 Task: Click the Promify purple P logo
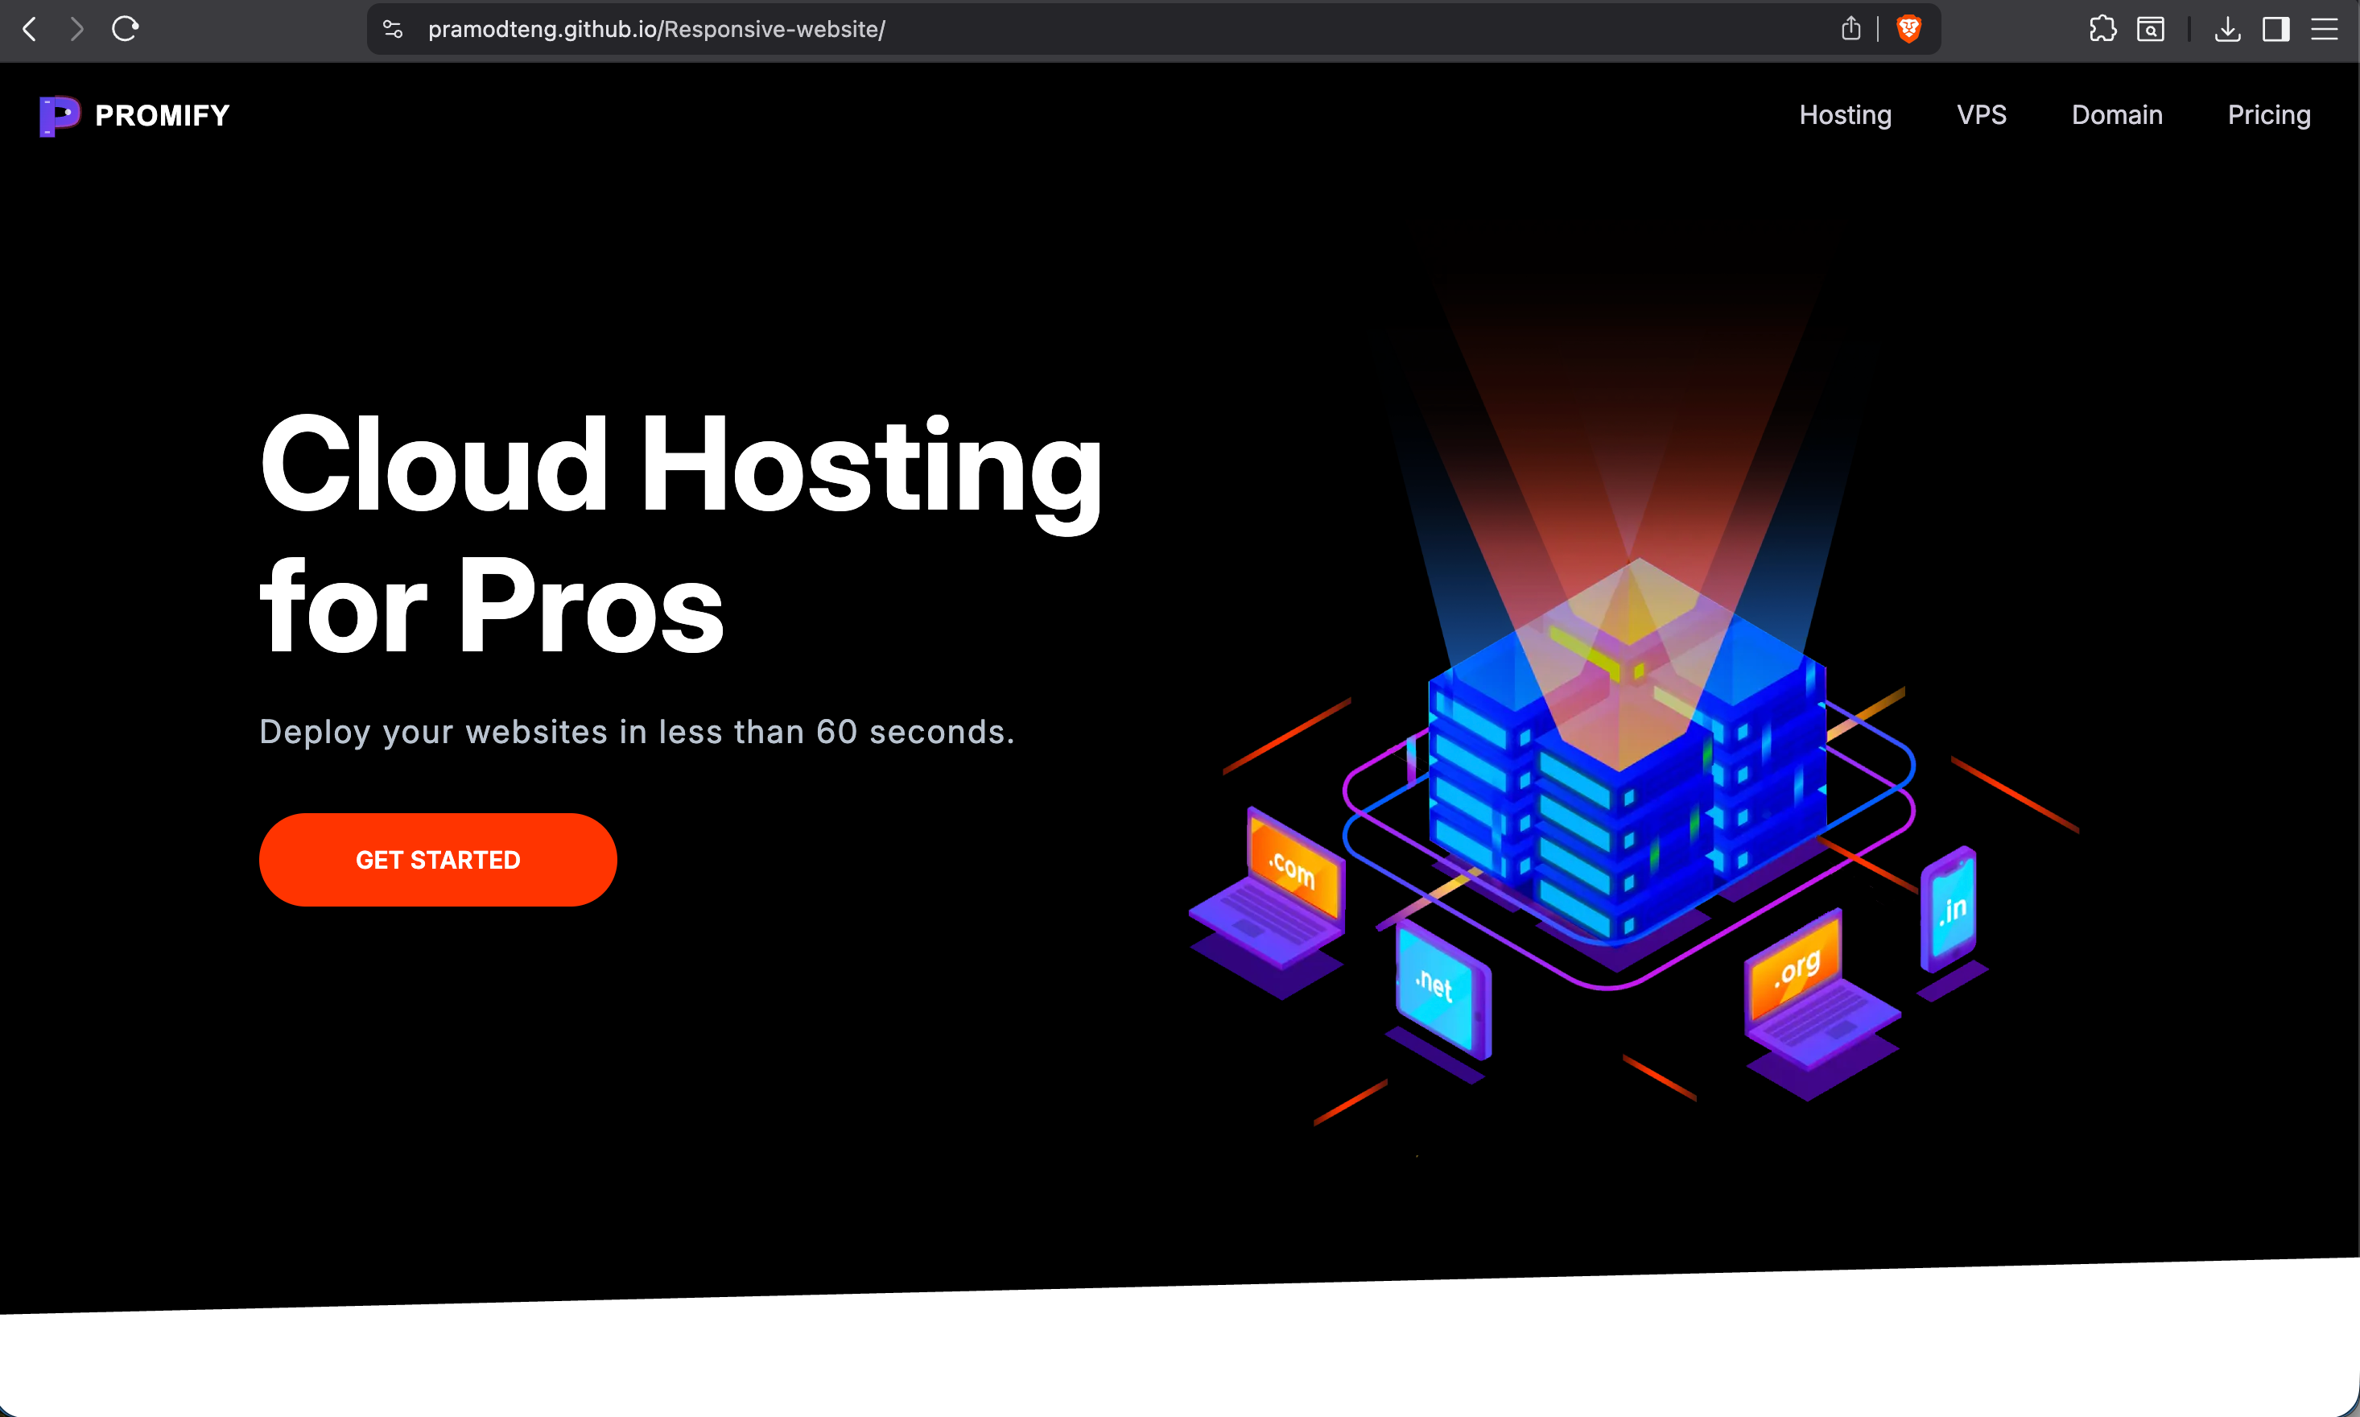(x=60, y=116)
